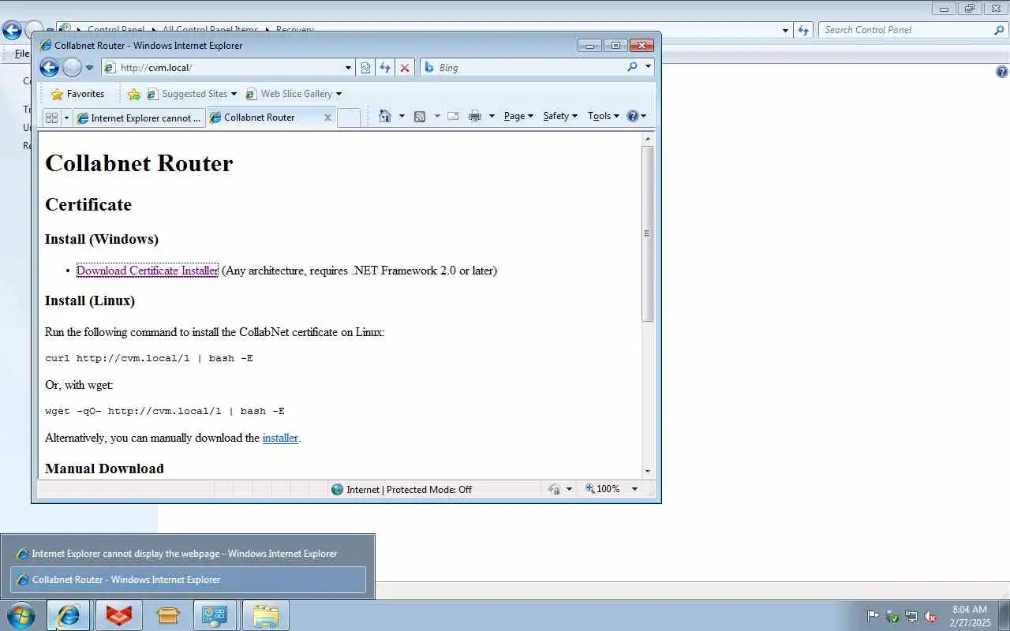Click Action Center flag tray icon
This screenshot has width=1010, height=631.
tap(873, 616)
